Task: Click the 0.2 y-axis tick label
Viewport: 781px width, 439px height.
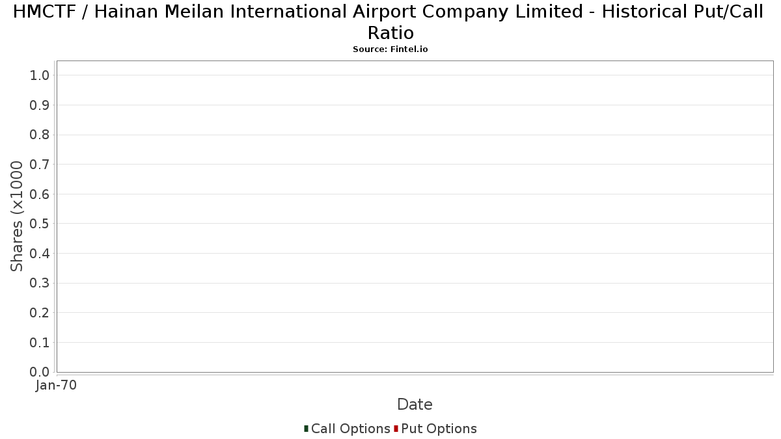Action: [40, 313]
